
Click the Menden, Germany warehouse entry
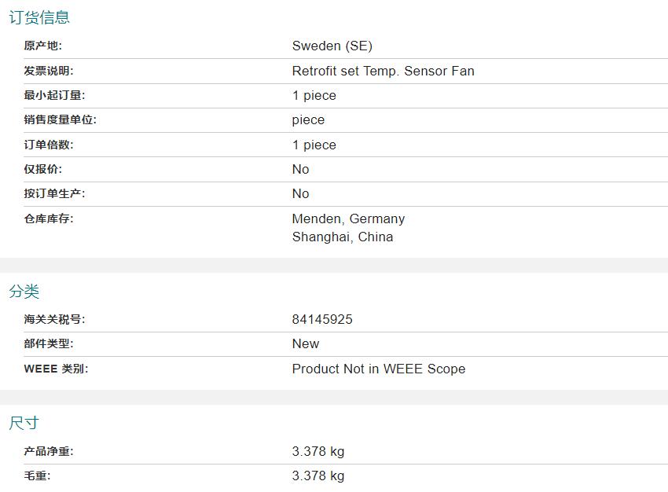[348, 218]
